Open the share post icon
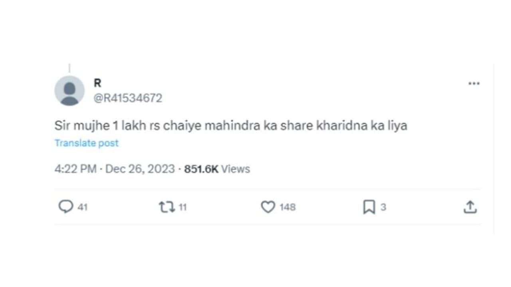 [x=470, y=207]
